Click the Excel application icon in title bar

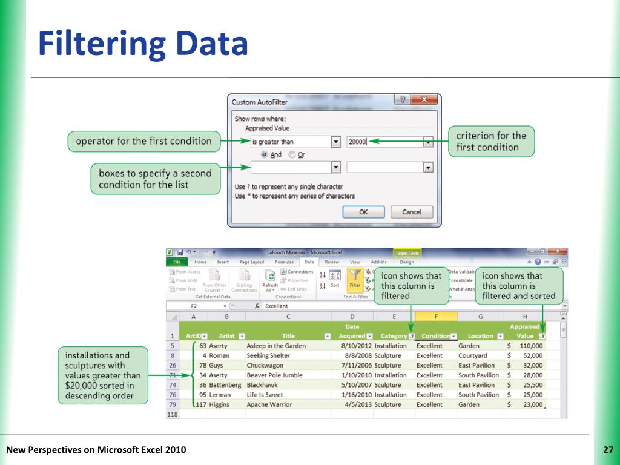click(x=170, y=252)
